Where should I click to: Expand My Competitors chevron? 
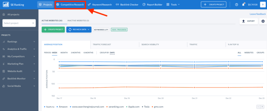pyautogui.click(x=34, y=57)
